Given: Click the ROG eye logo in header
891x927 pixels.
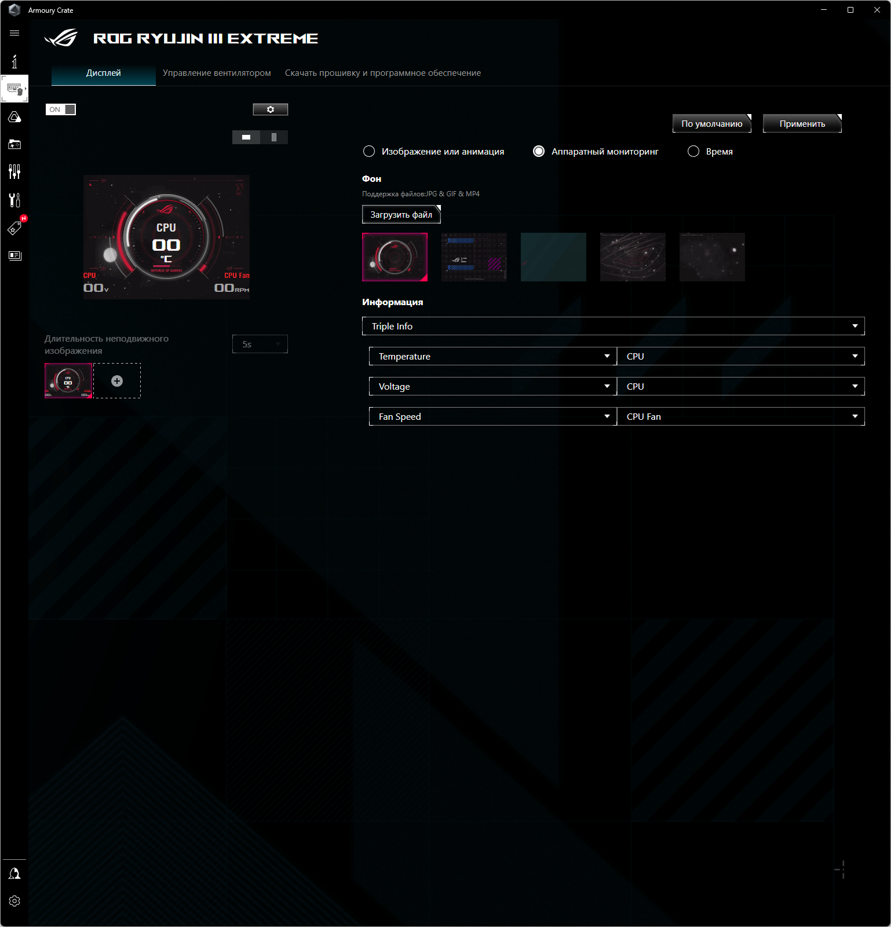Looking at the screenshot, I should pyautogui.click(x=61, y=38).
